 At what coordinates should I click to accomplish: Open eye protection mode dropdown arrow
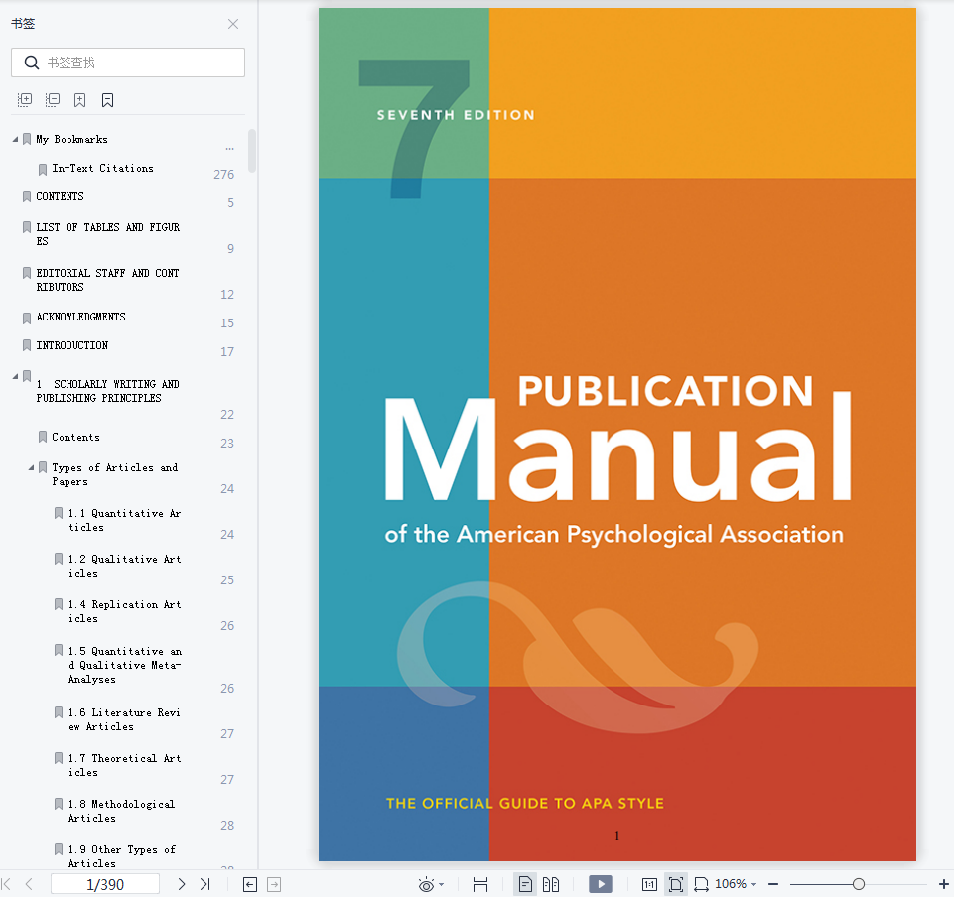(441, 885)
